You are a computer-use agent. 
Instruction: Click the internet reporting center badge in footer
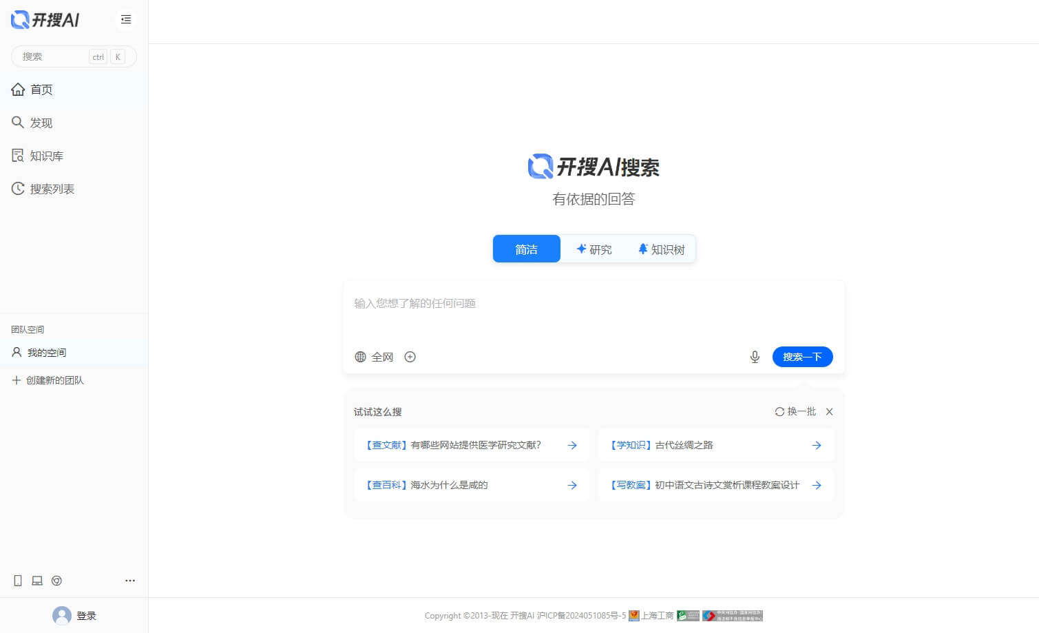pos(733,616)
